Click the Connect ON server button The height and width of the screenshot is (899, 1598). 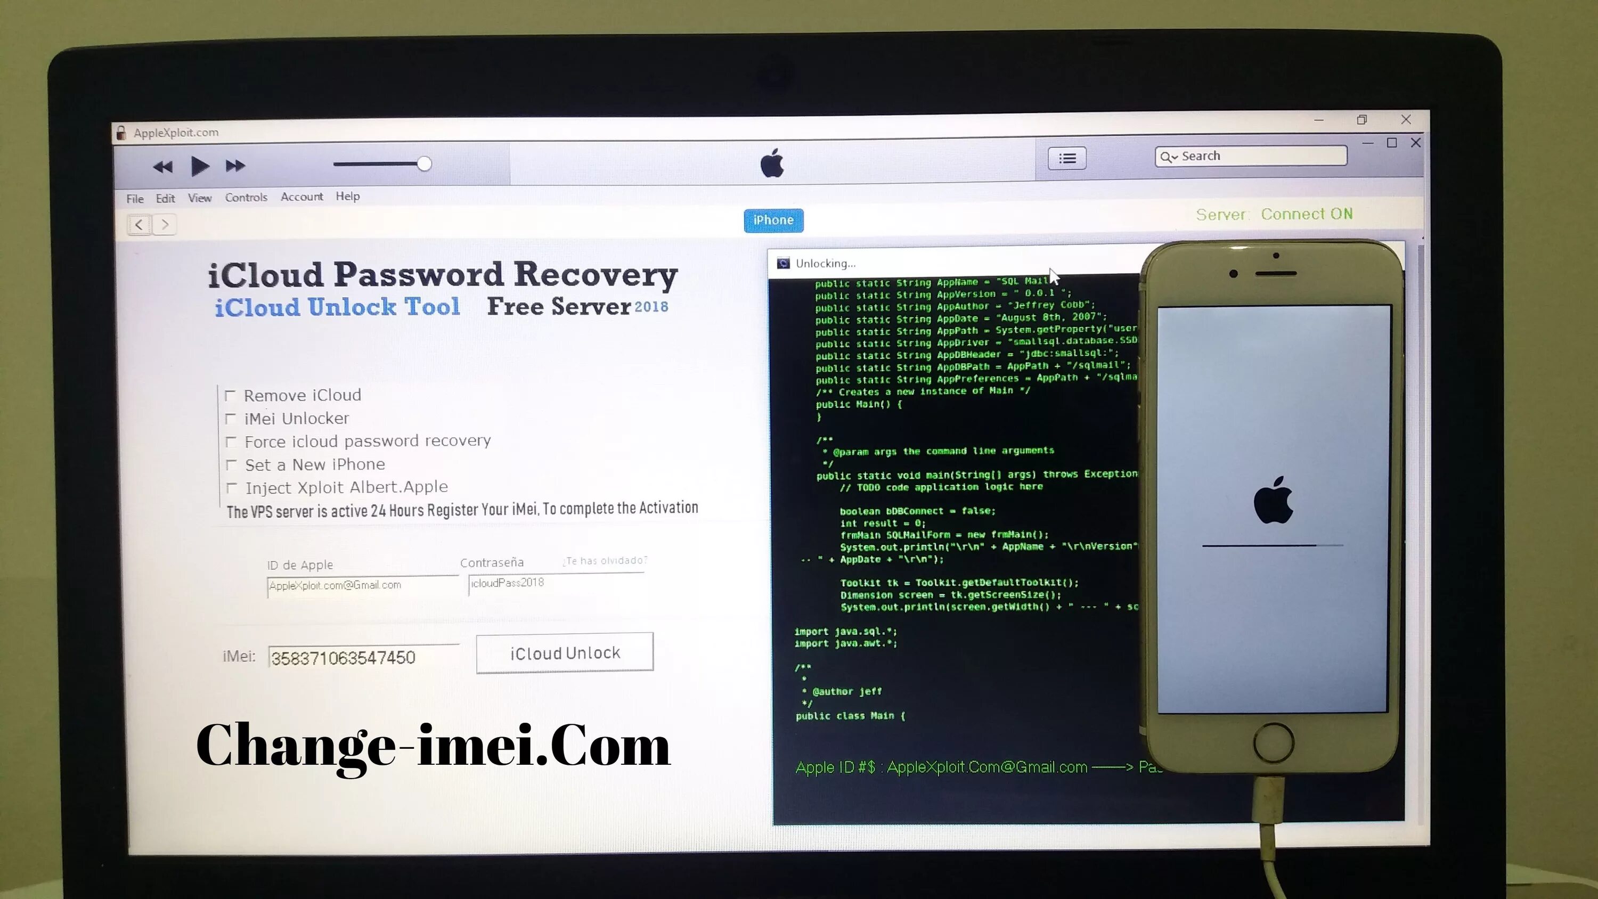coord(1307,214)
